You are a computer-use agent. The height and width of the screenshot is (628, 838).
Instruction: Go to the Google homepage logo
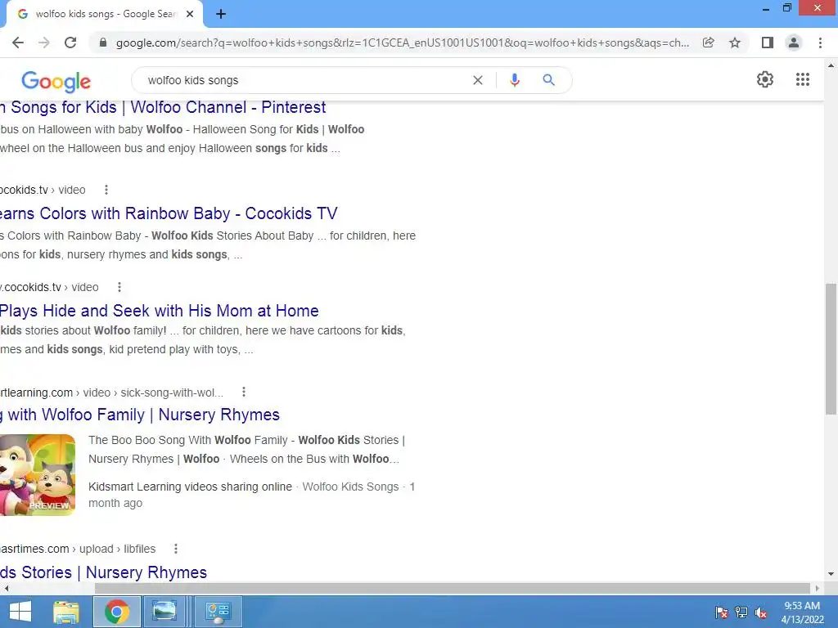tap(56, 81)
